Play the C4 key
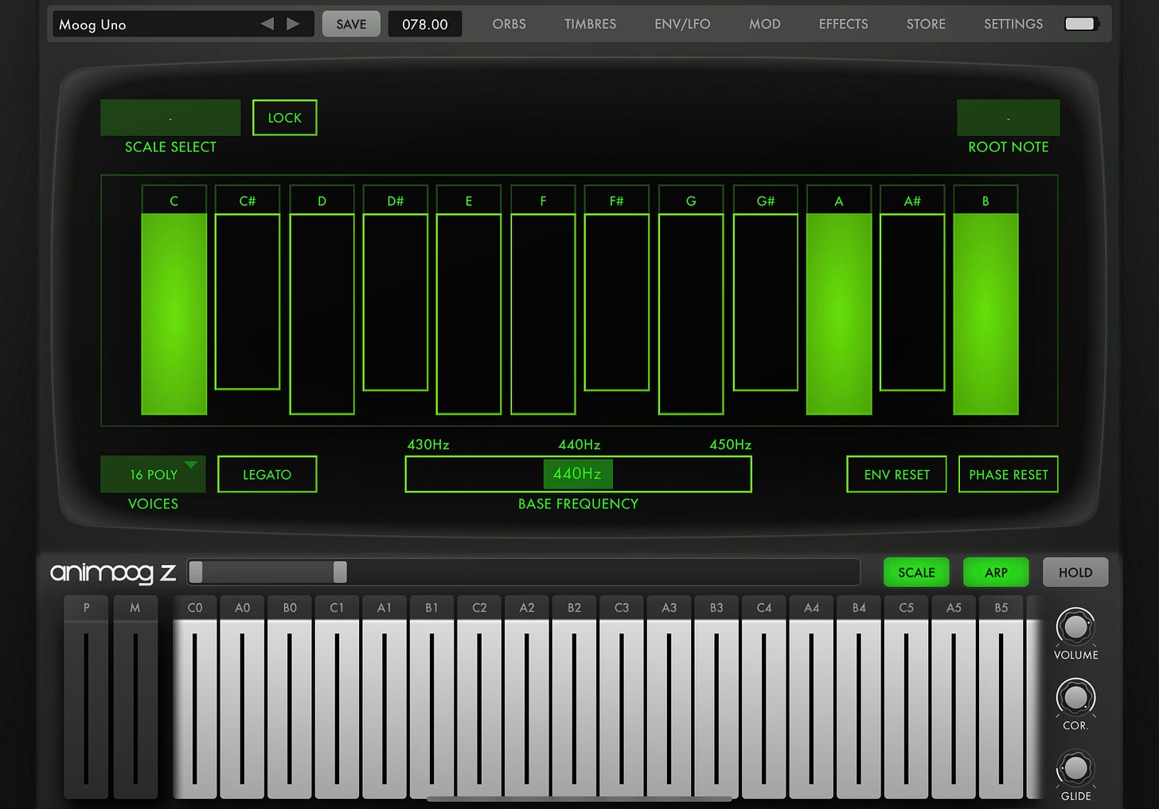Screen dimensions: 1159x809 coord(764,708)
